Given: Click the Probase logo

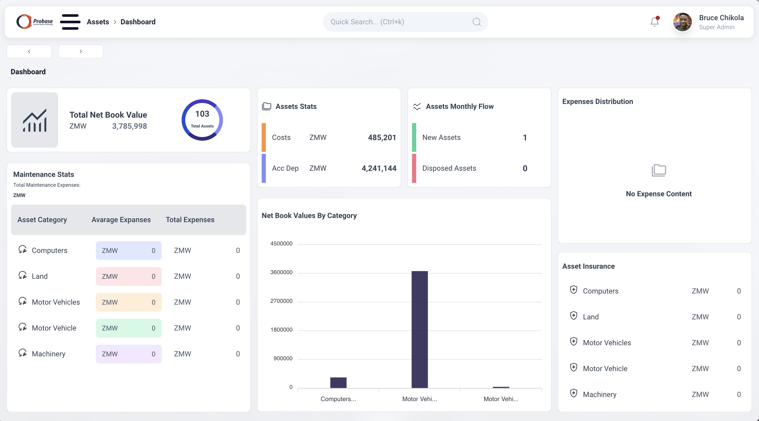Looking at the screenshot, I should point(34,22).
